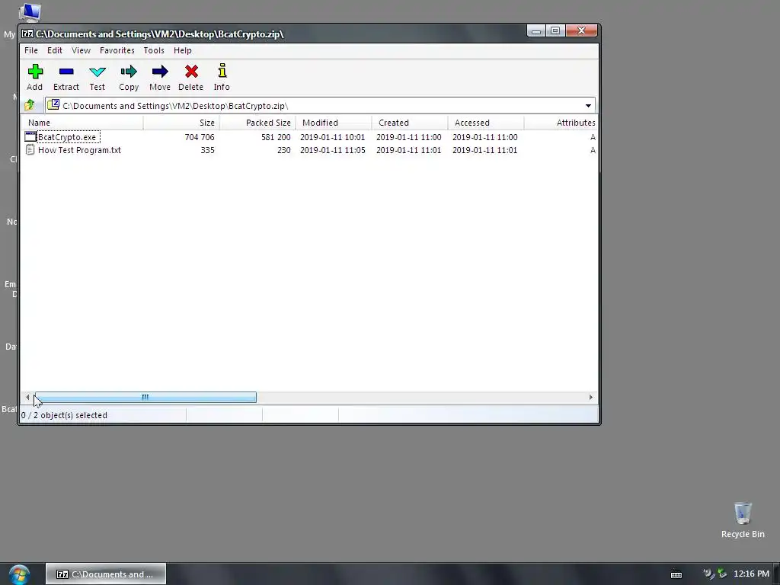Click the horizontal scrollbar thumb
The width and height of the screenshot is (780, 585).
(145, 397)
